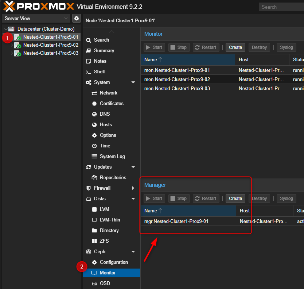Click Destroy in the Monitor toolbar
Screen dimensions: 304x289
259,47
